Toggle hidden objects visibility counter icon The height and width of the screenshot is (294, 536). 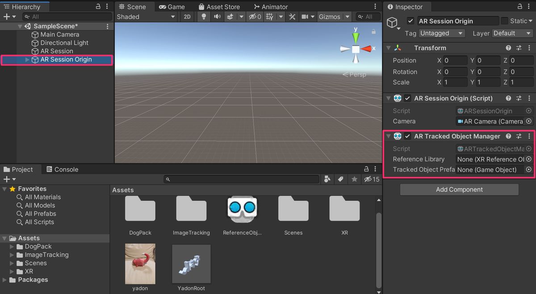[x=255, y=17]
